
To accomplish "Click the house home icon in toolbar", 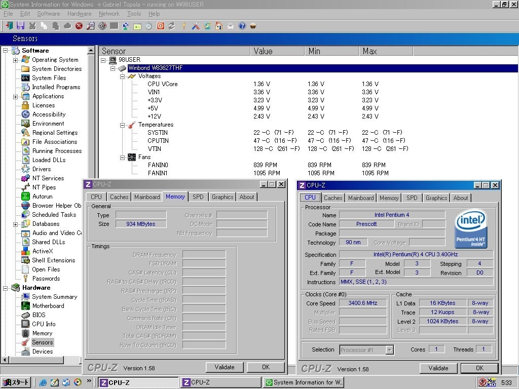I will coord(218,26).
